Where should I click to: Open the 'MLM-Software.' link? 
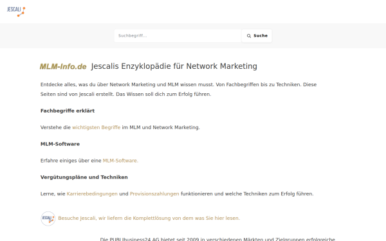[120, 161]
